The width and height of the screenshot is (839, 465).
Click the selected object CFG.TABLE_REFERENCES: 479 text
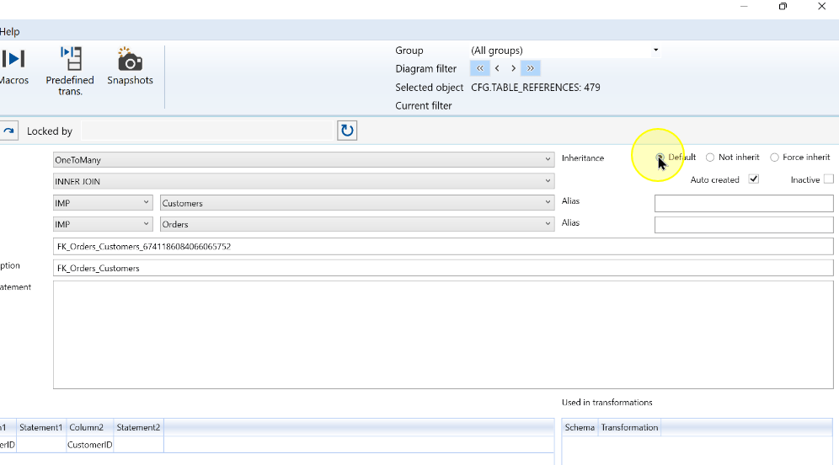point(536,88)
